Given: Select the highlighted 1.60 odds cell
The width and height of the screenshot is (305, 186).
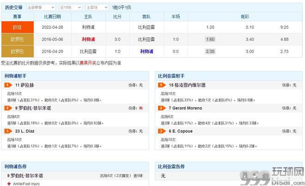Looking at the screenshot, I should tap(210, 39).
